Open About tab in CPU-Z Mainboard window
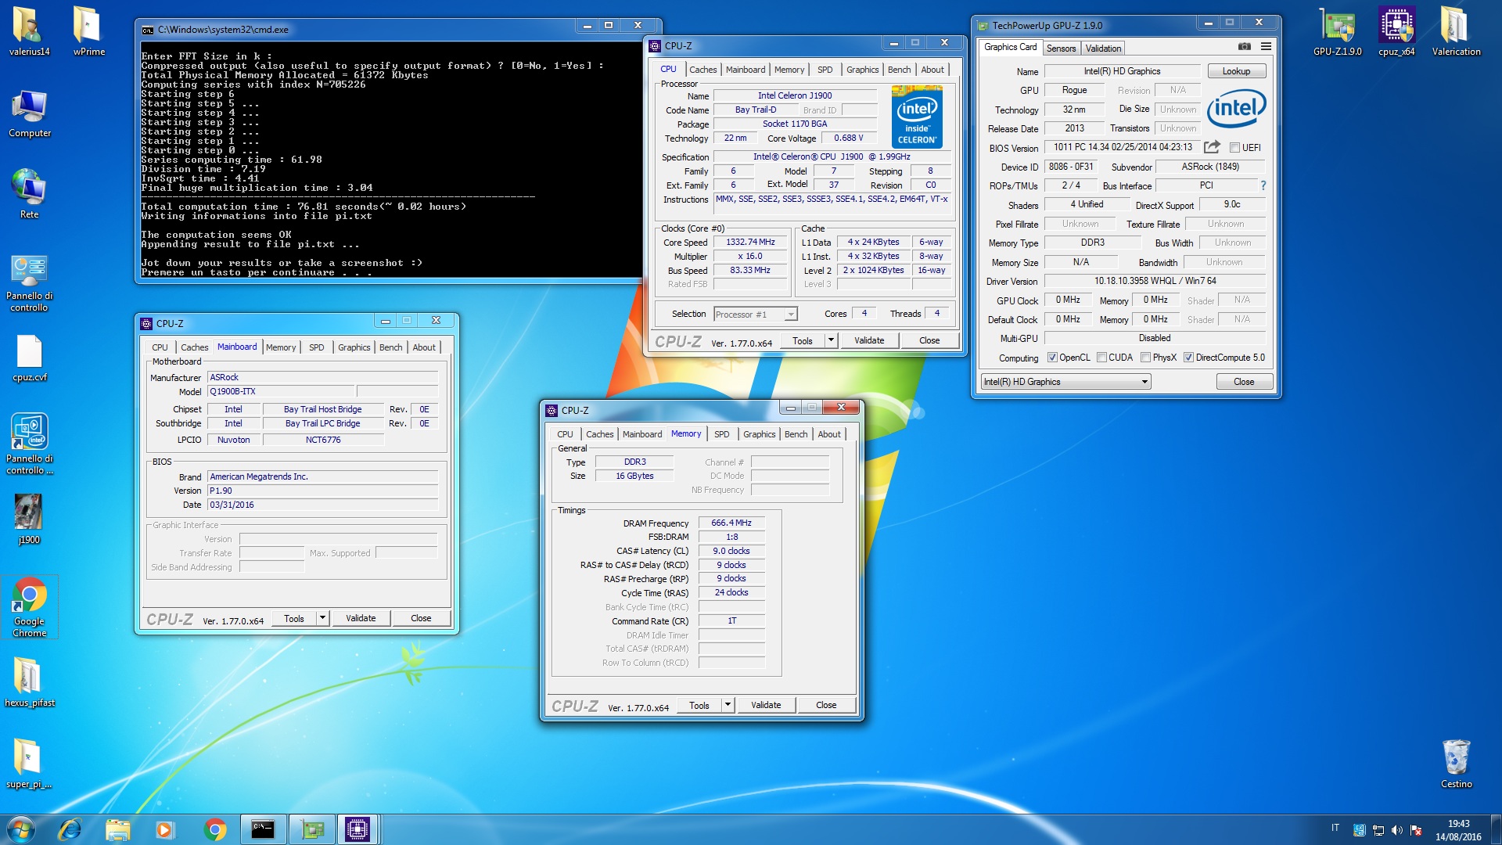The image size is (1502, 845). [x=424, y=347]
